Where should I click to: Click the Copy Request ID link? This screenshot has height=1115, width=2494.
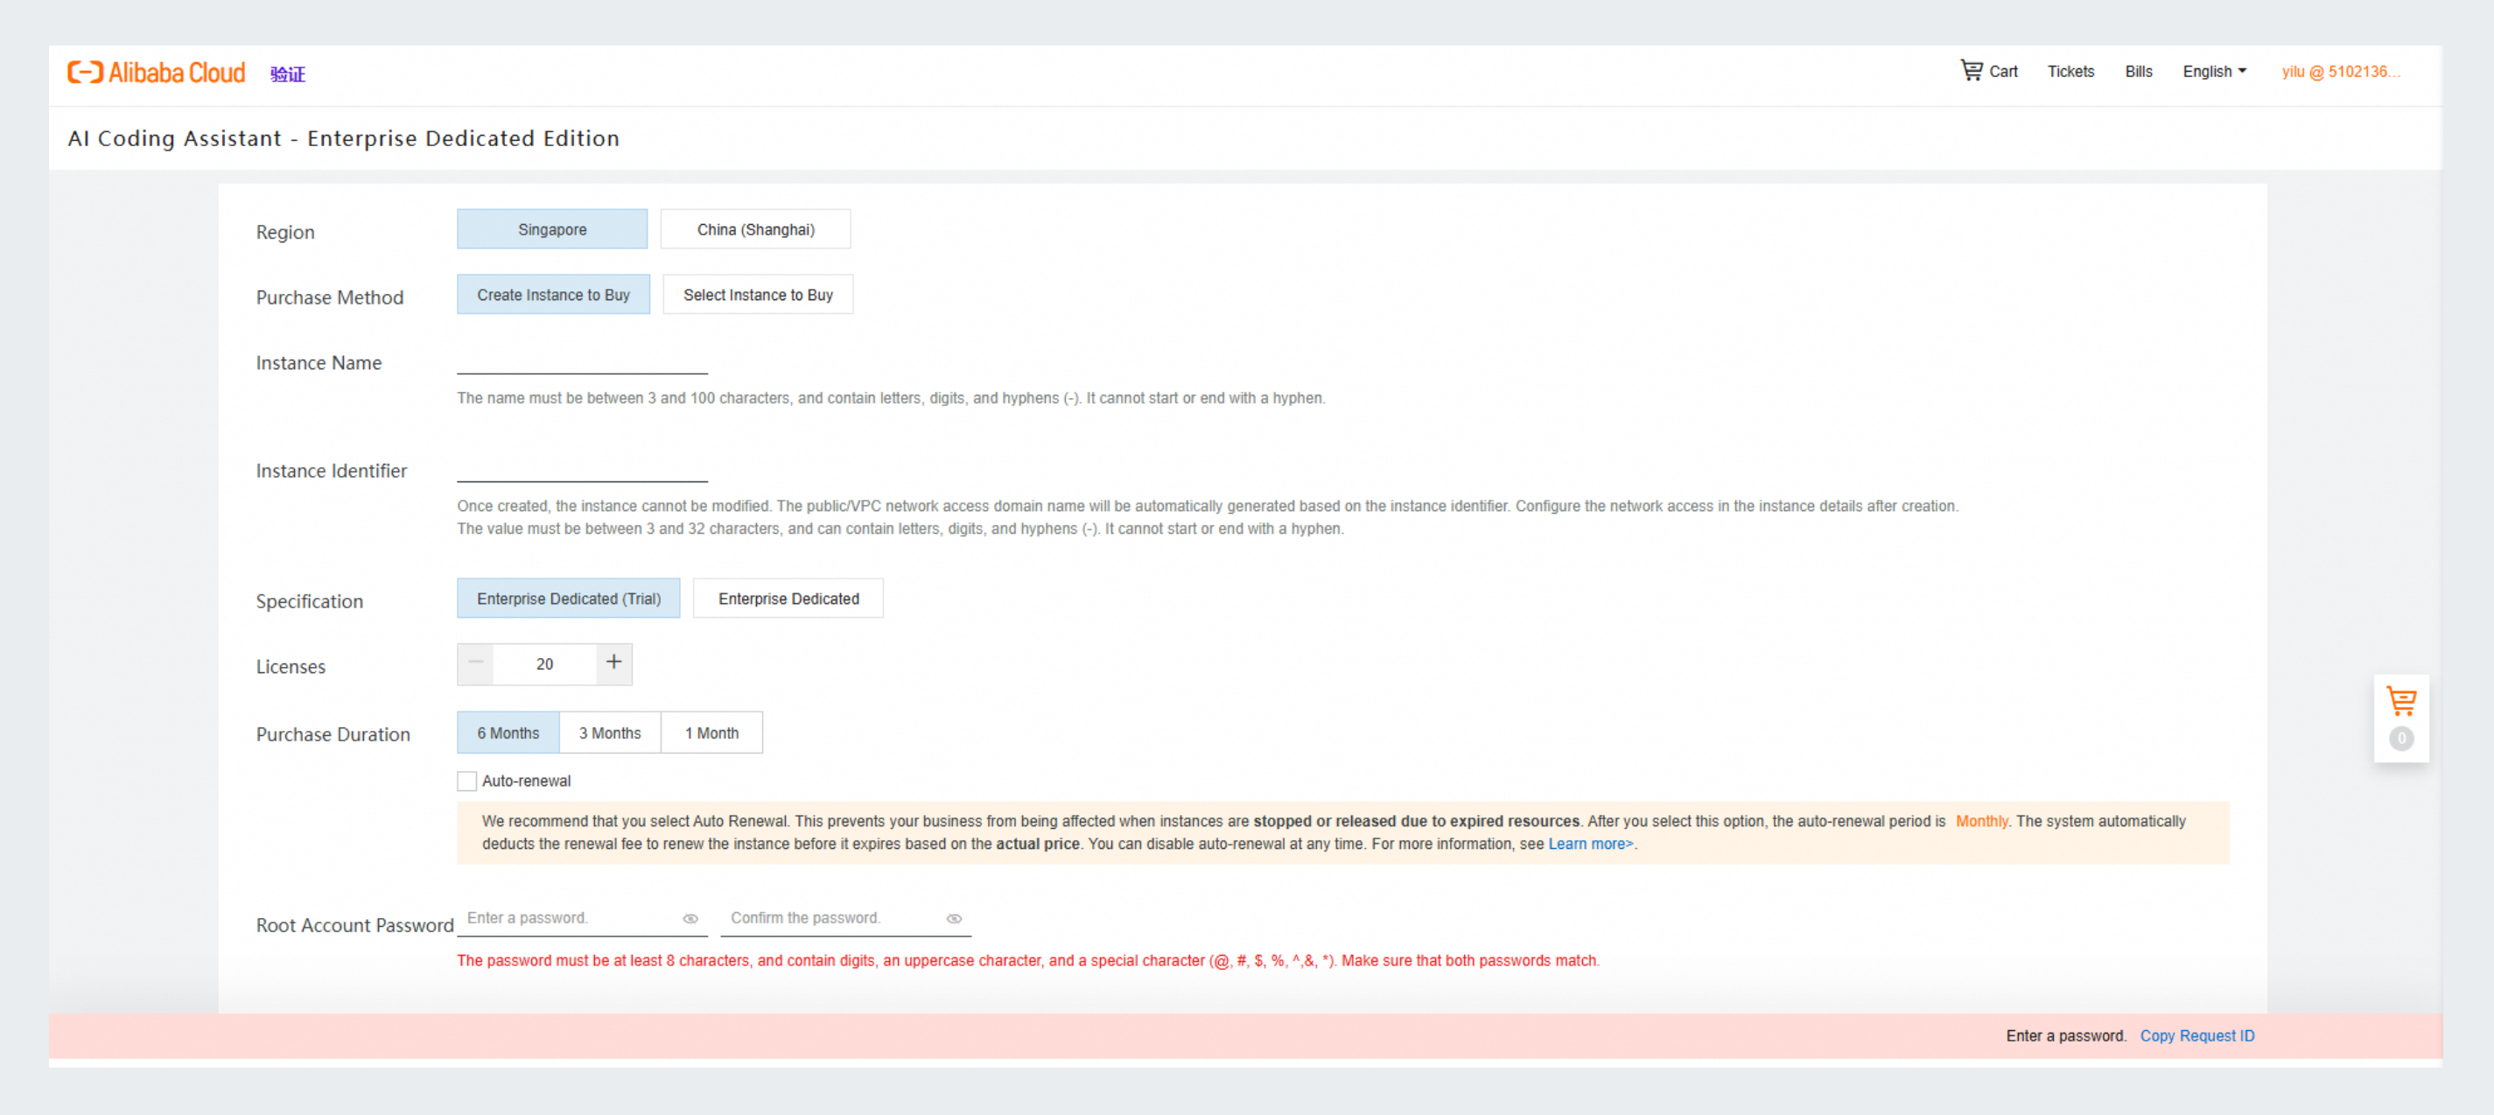pyautogui.click(x=2196, y=1035)
